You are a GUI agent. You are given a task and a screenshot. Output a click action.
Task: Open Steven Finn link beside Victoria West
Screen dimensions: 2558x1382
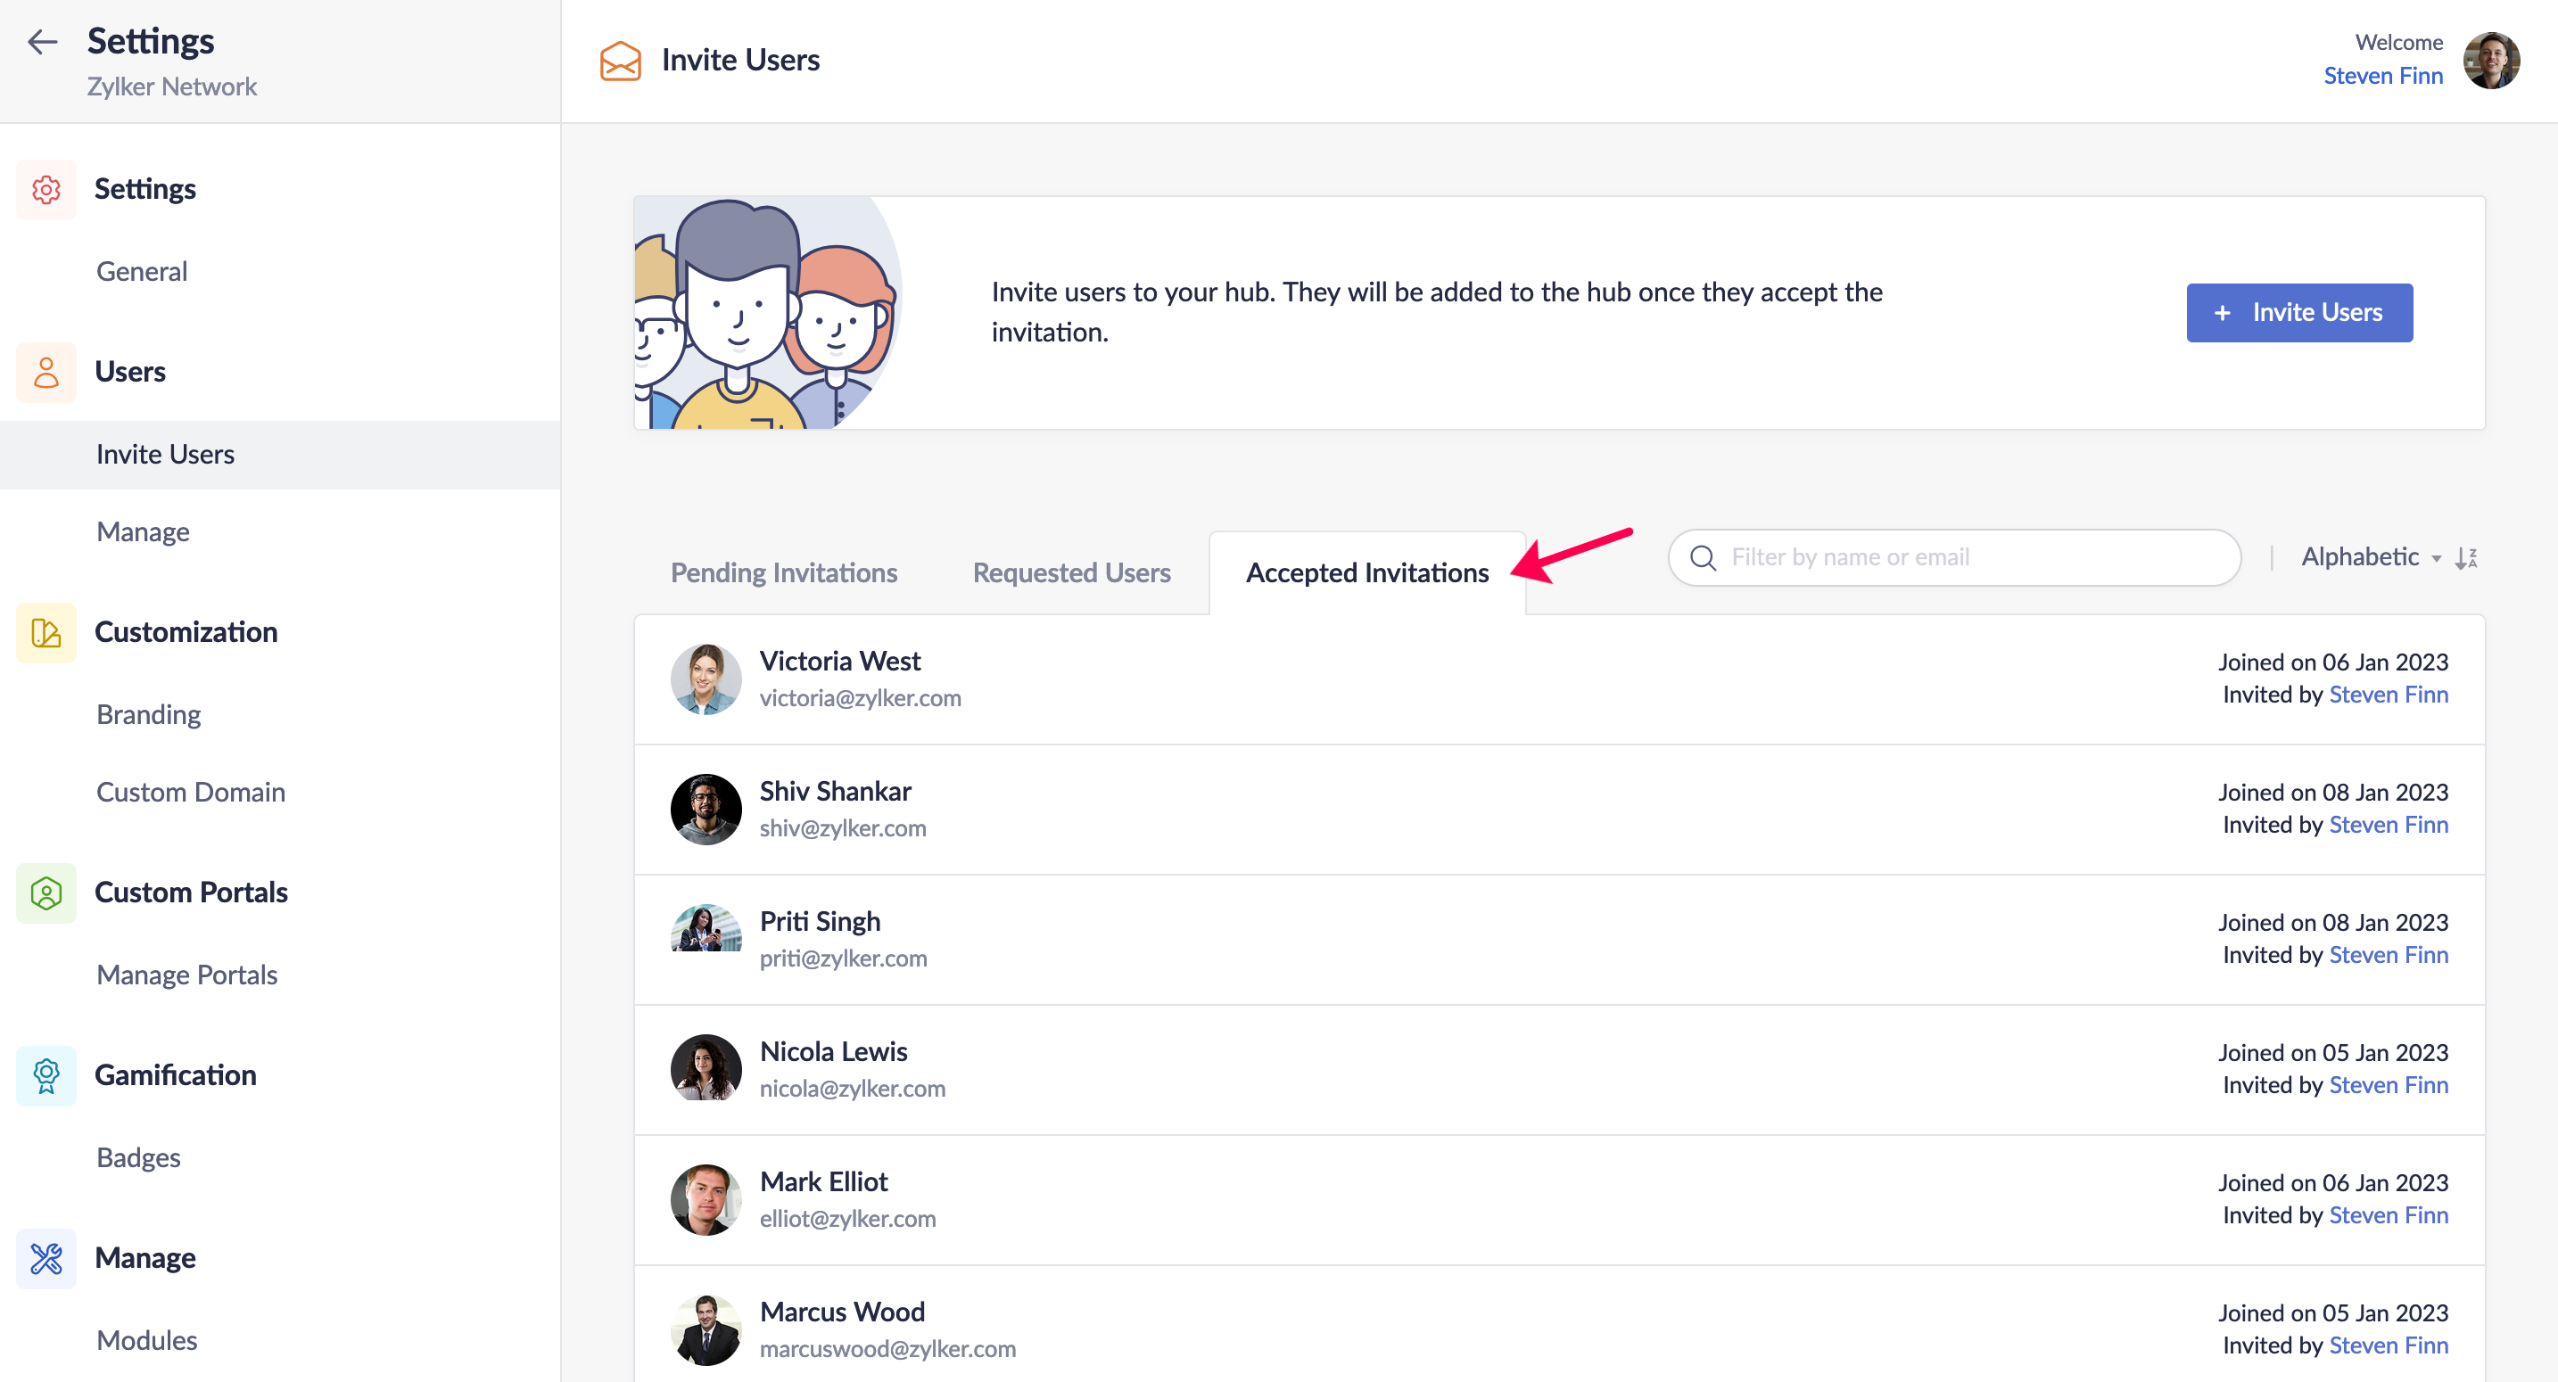(x=2389, y=695)
